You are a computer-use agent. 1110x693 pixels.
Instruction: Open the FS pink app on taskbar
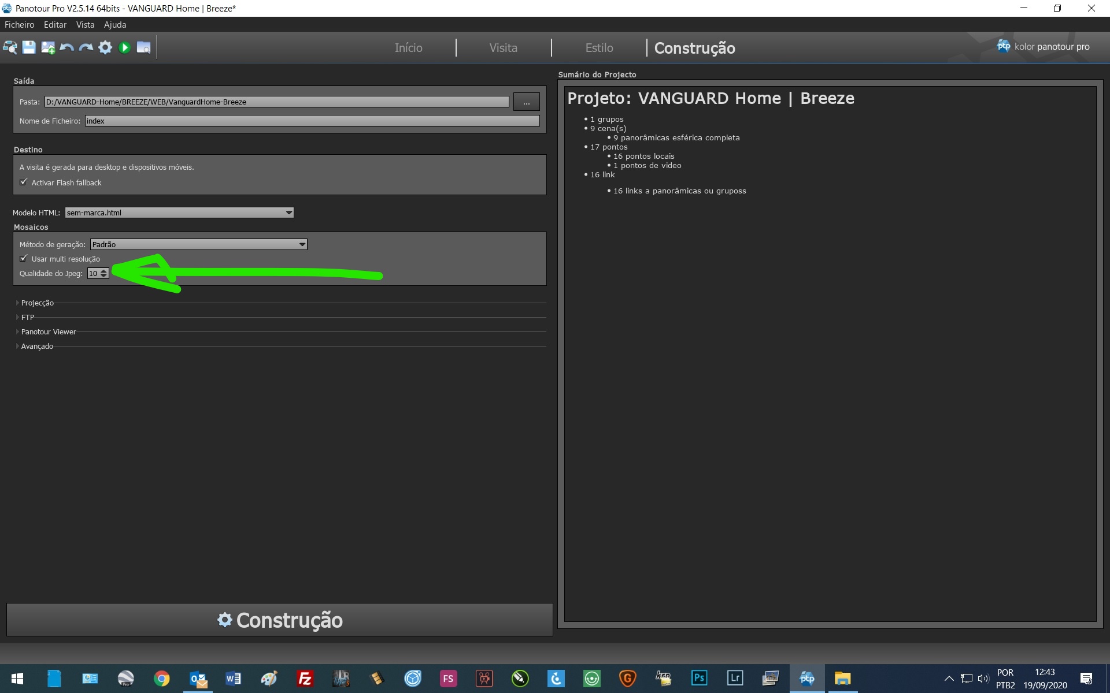(448, 679)
